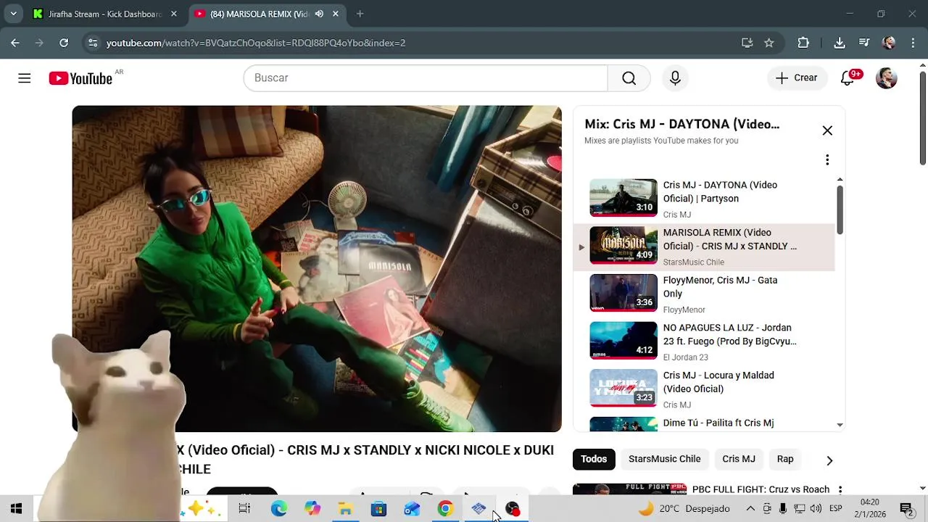Select the Todos filter chip
Image resolution: width=928 pixels, height=522 pixels.
pos(594,459)
